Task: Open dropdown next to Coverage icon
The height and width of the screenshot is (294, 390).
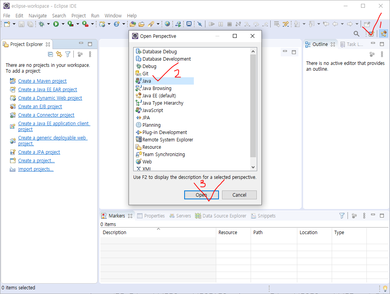Action: pyautogui.click(x=78, y=24)
